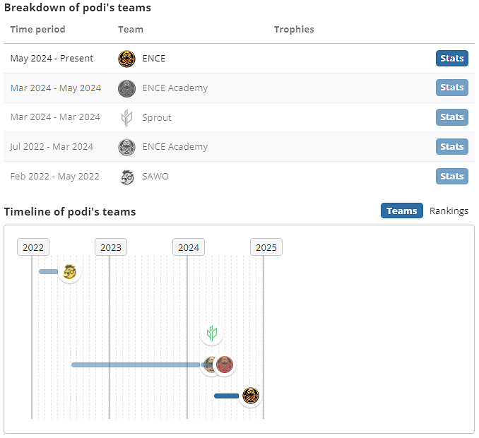479x438 pixels.
Task: Click the Sprout team name link
Action: click(x=157, y=117)
